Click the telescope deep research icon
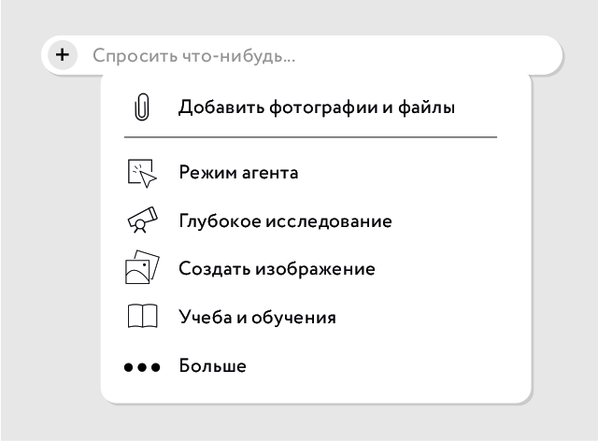598x441 pixels. pos(142,221)
